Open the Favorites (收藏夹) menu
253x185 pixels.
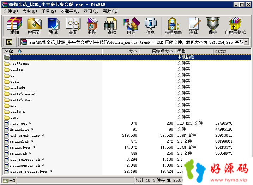tap(70, 11)
